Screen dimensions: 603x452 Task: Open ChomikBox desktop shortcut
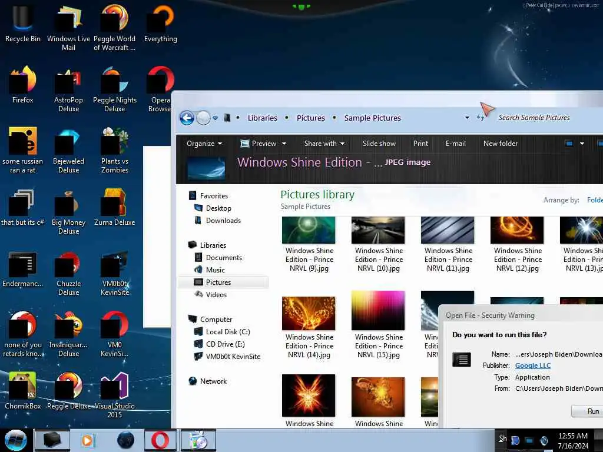(x=22, y=390)
